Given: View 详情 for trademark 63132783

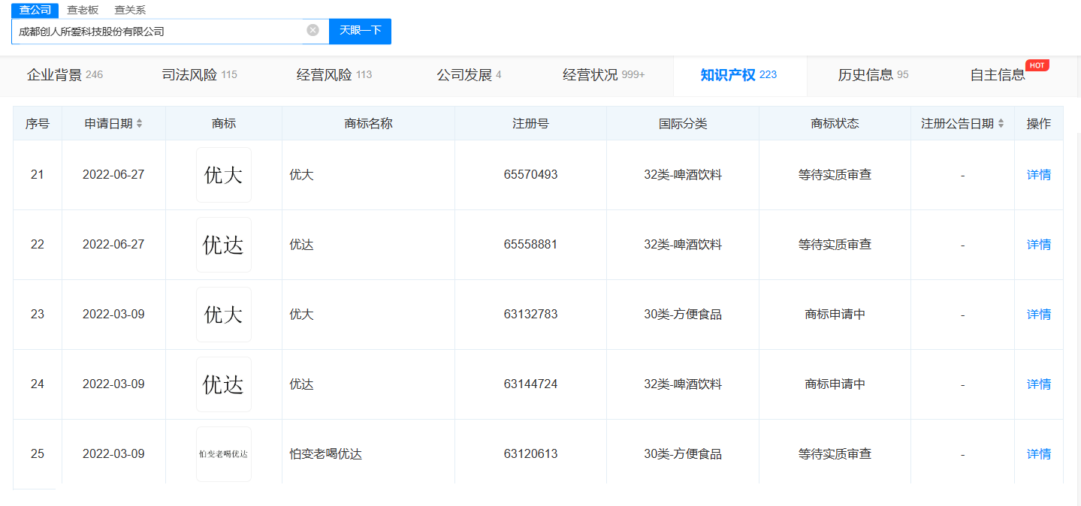Looking at the screenshot, I should click(x=1038, y=315).
